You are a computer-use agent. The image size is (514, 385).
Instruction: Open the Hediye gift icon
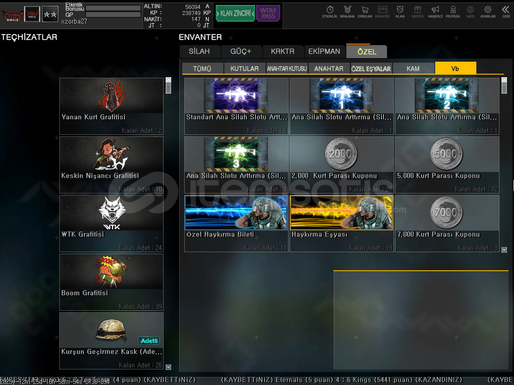[x=417, y=12]
